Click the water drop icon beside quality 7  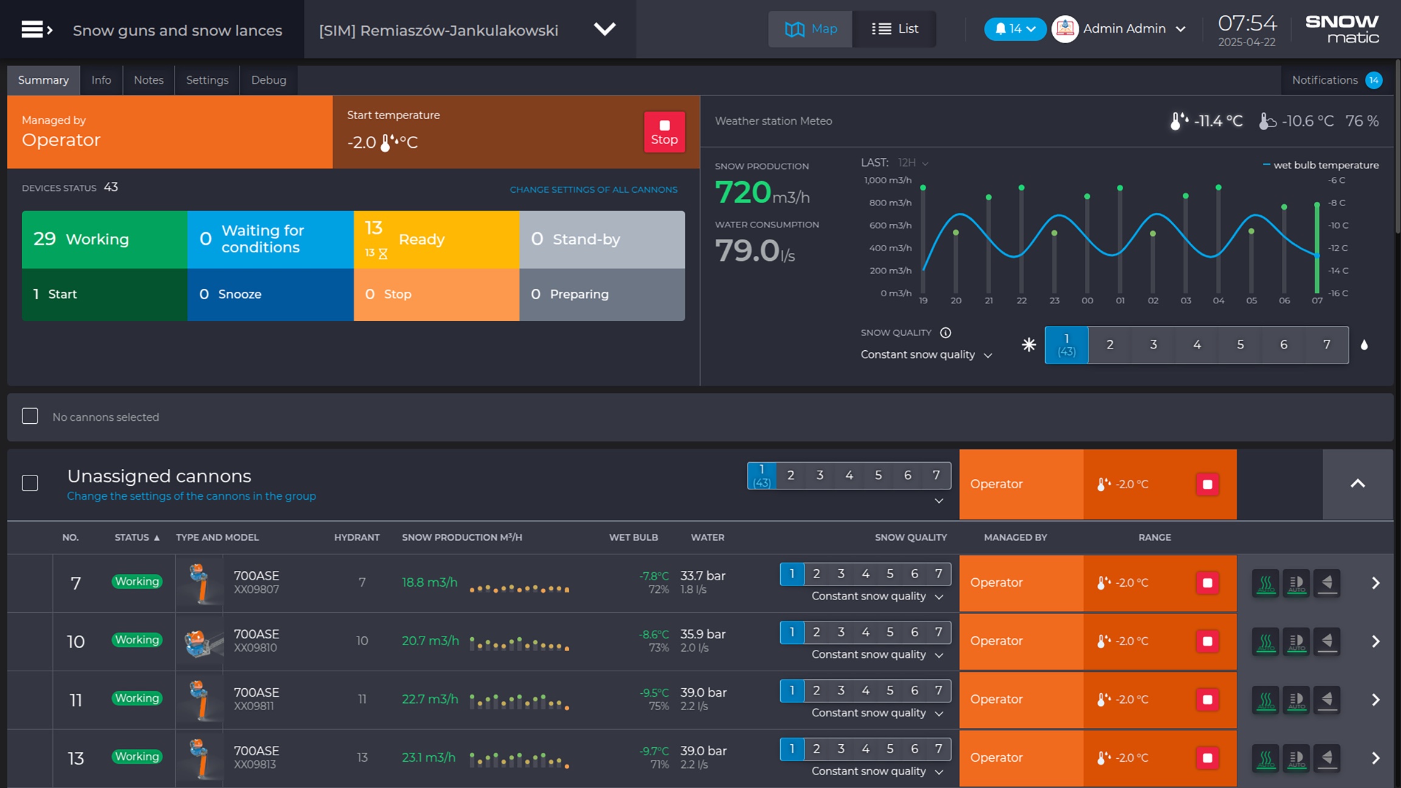click(1365, 345)
